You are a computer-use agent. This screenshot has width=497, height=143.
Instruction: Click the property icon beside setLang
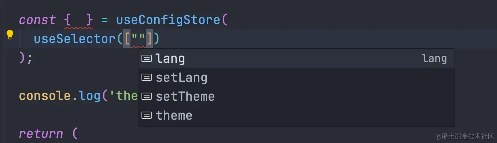[x=147, y=77]
